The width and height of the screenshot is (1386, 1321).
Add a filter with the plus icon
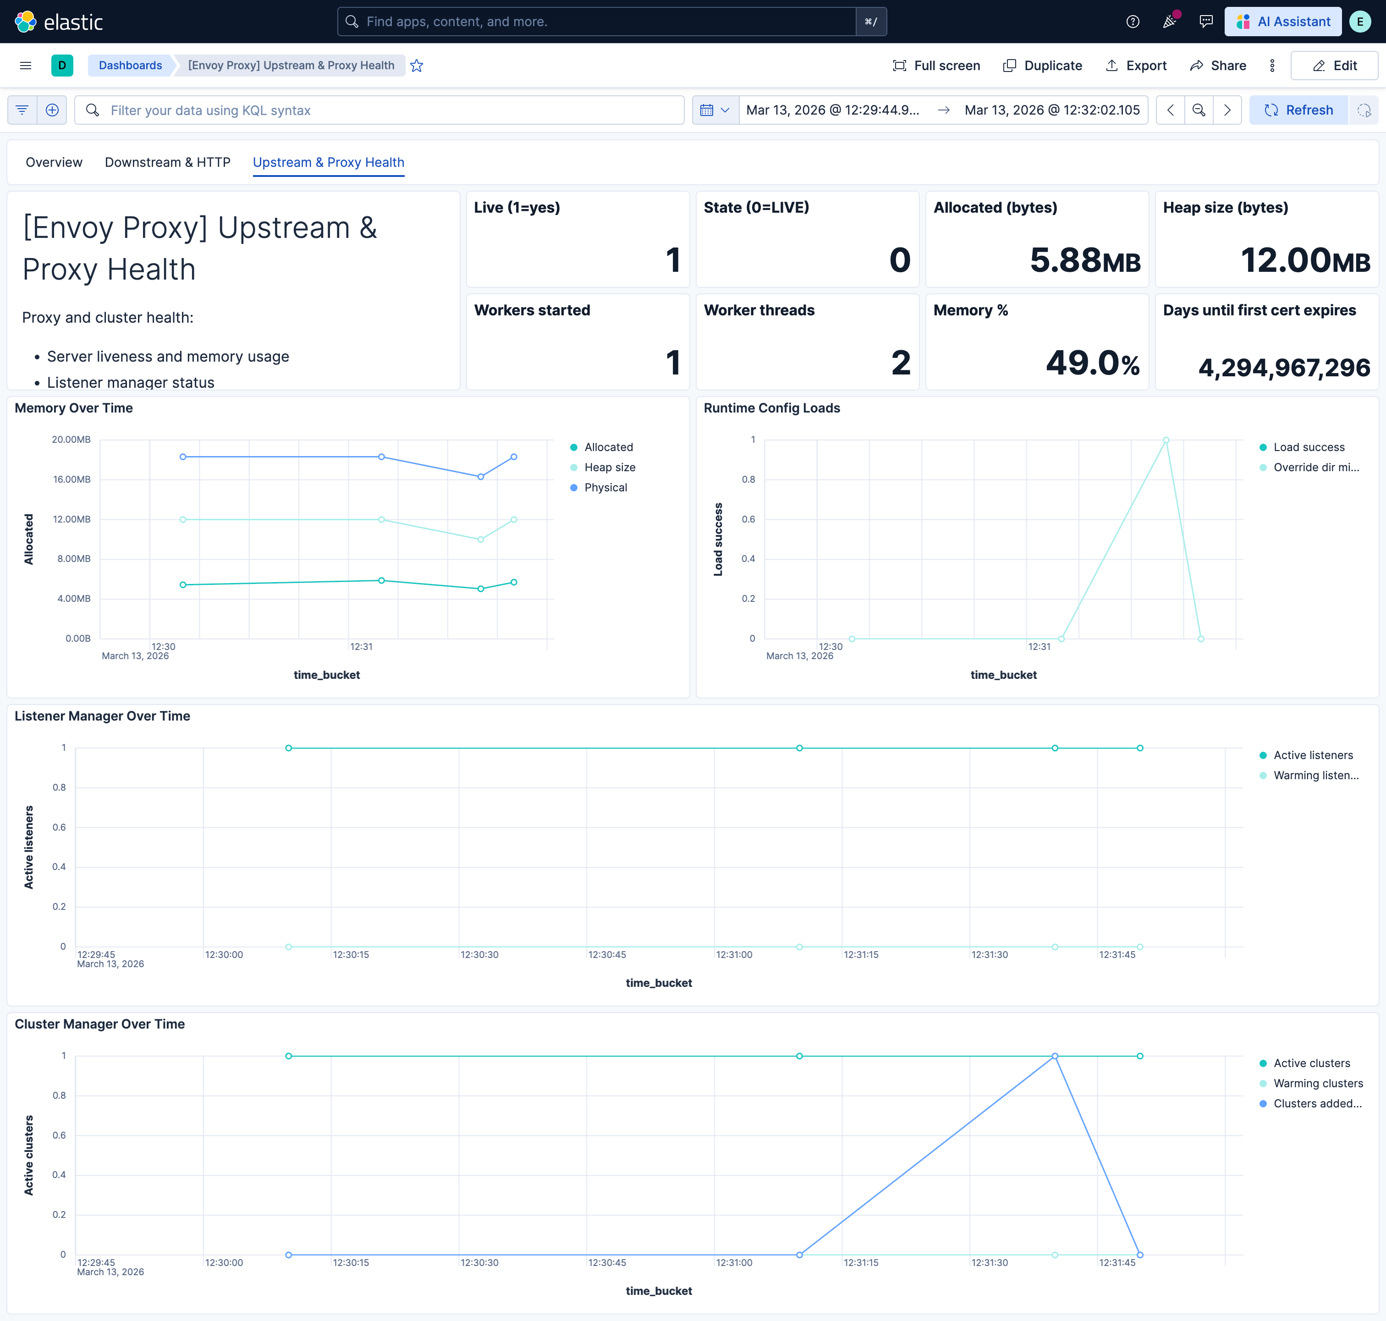(52, 110)
